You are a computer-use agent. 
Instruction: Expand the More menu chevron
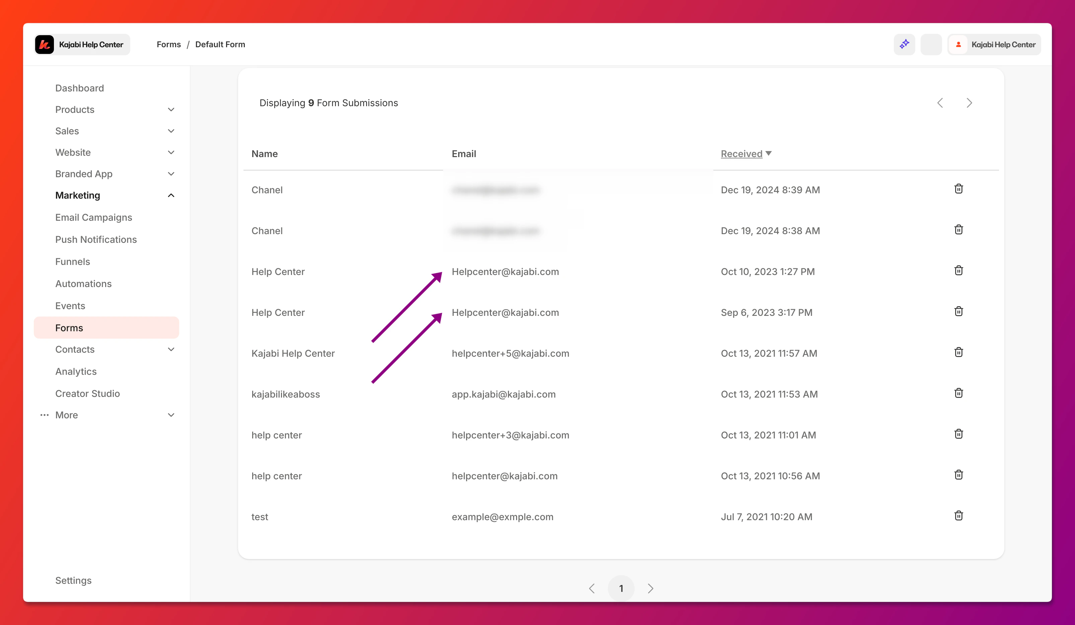tap(171, 415)
